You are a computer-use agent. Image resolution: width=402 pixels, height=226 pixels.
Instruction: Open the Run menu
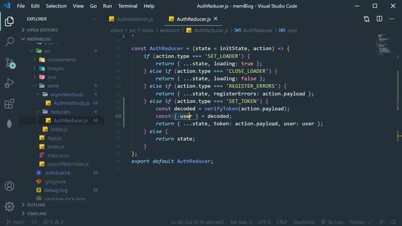(x=107, y=6)
